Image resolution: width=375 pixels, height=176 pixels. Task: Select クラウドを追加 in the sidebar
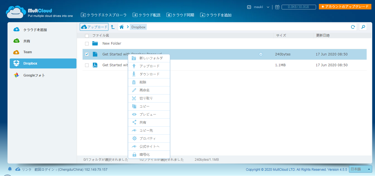click(x=43, y=30)
